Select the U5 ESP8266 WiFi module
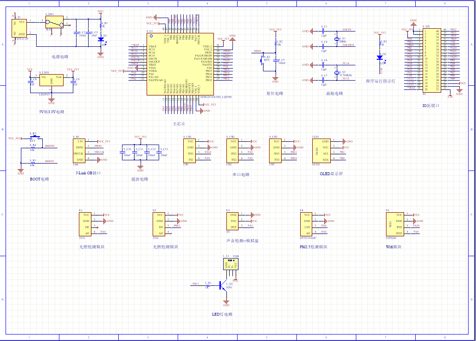 (x=395, y=224)
